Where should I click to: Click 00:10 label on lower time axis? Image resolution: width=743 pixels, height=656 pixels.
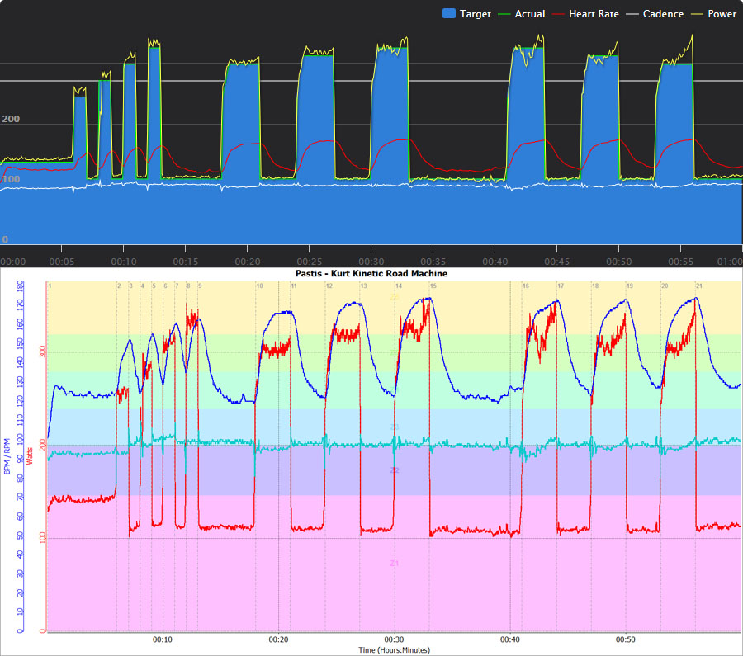pyautogui.click(x=163, y=639)
